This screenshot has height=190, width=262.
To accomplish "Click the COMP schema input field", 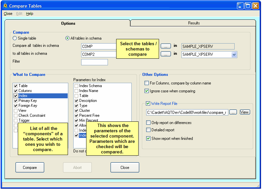I will (x=99, y=46).
